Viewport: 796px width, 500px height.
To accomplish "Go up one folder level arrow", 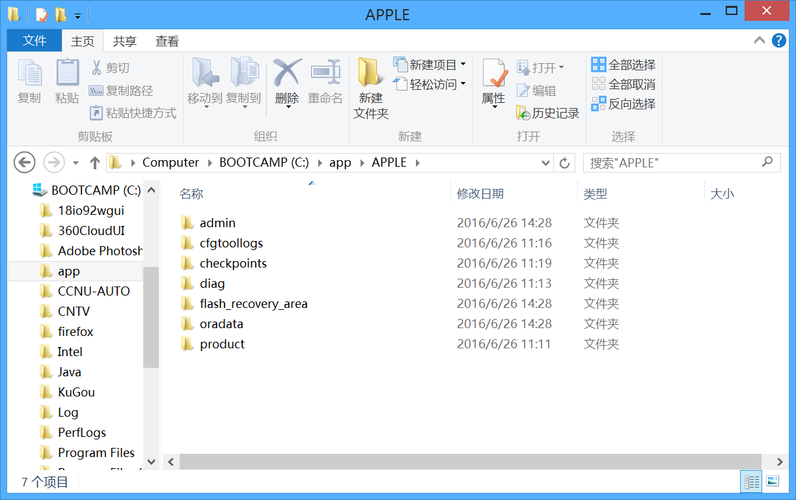I will [x=95, y=162].
